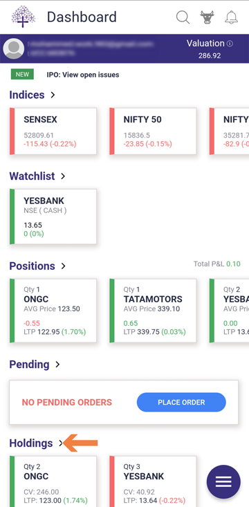The height and width of the screenshot is (507, 249).
Task: Expand the Positions section chevron
Action: (64, 266)
